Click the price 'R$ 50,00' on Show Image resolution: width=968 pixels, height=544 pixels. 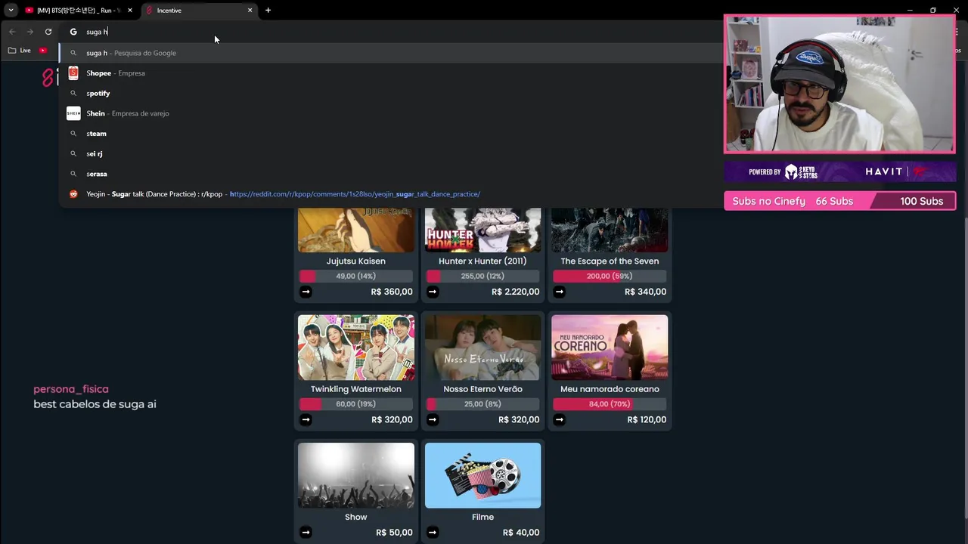coord(394,532)
